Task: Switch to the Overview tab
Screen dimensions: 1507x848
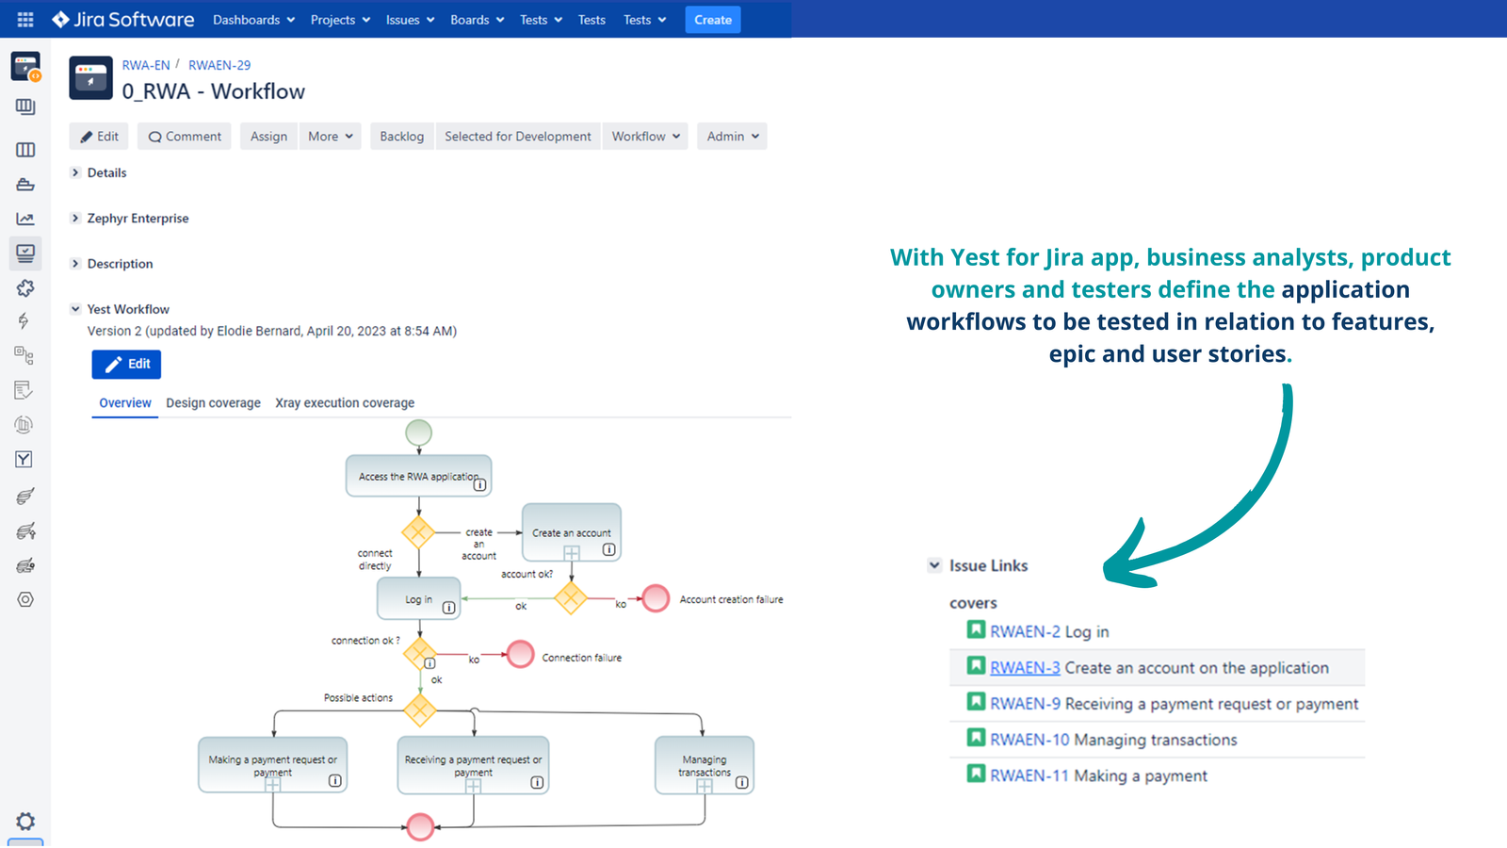Action: 125,403
